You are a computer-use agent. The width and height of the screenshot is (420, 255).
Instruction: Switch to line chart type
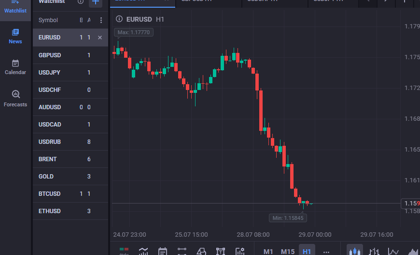pyautogui.click(x=393, y=251)
